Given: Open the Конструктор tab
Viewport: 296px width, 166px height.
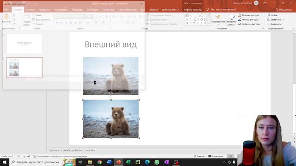Looking at the screenshot, I should 61,10.
